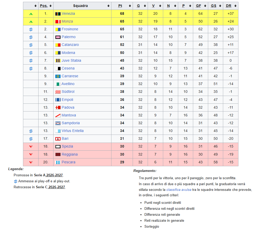
Task: Open the Sampdoria team link
Action: click(x=71, y=123)
